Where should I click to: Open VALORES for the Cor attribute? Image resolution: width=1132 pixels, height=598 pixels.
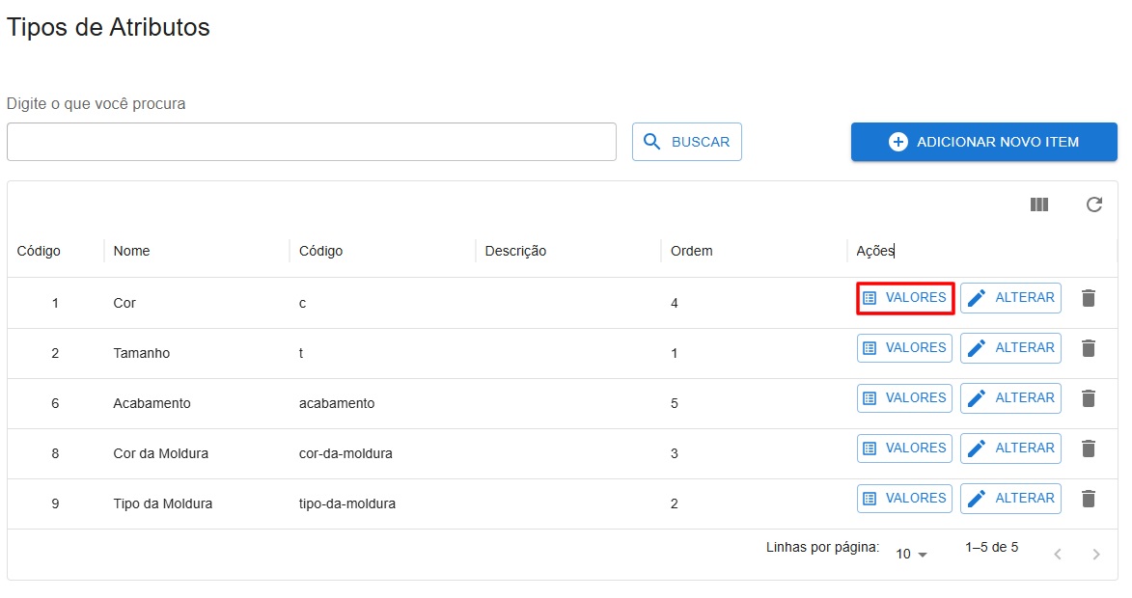point(904,298)
